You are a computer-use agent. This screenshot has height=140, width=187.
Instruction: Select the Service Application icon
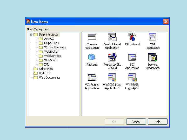(x=152, y=57)
